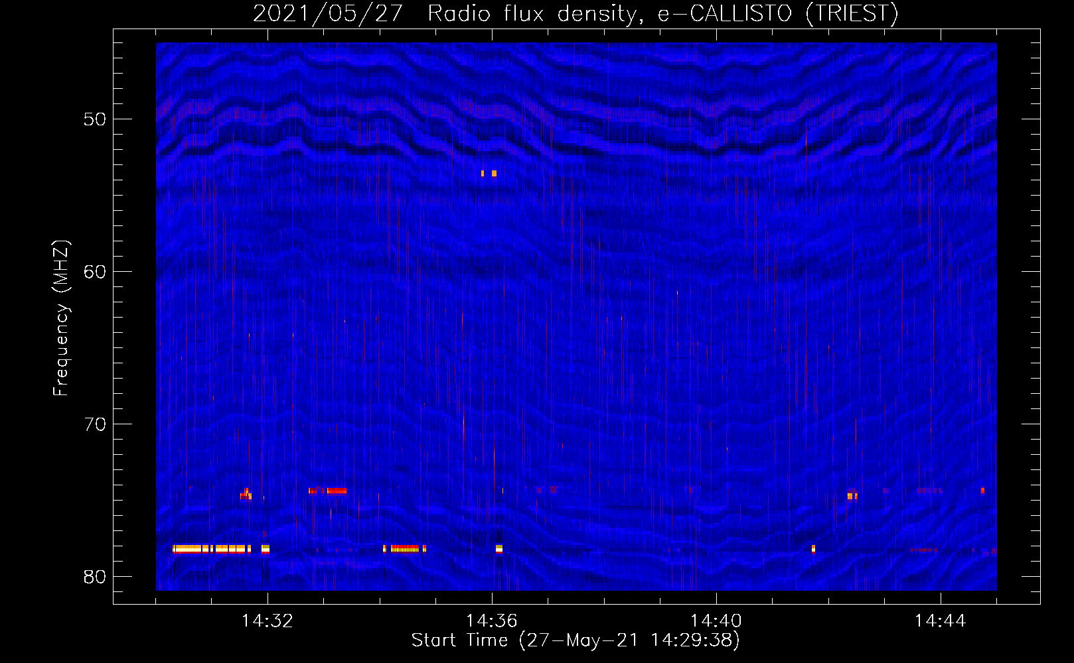
Task: Click the 14:40 time tick label
Action: click(x=716, y=621)
